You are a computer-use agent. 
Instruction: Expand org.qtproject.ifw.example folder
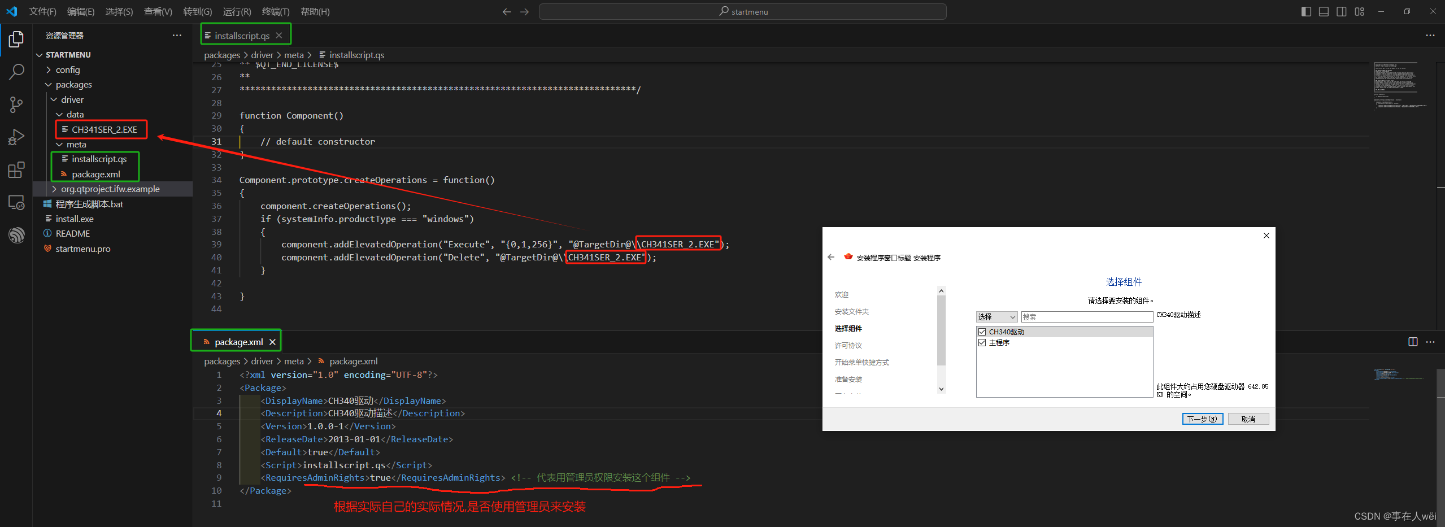(54, 189)
